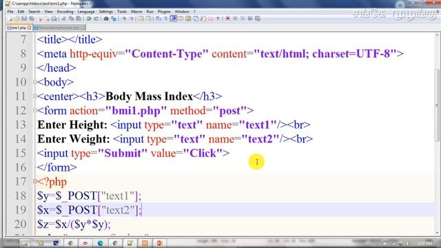The width and height of the screenshot is (441, 248).
Task: Collapse the center tag fold on line 11
Action: coord(35,96)
